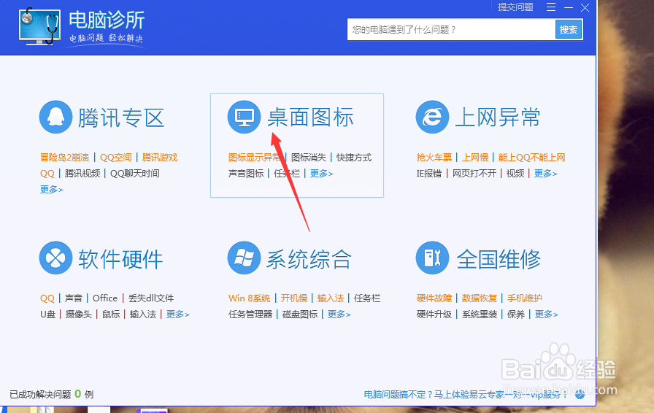Open the 系统重装 link
This screenshot has width=654, height=413.
click(x=480, y=314)
